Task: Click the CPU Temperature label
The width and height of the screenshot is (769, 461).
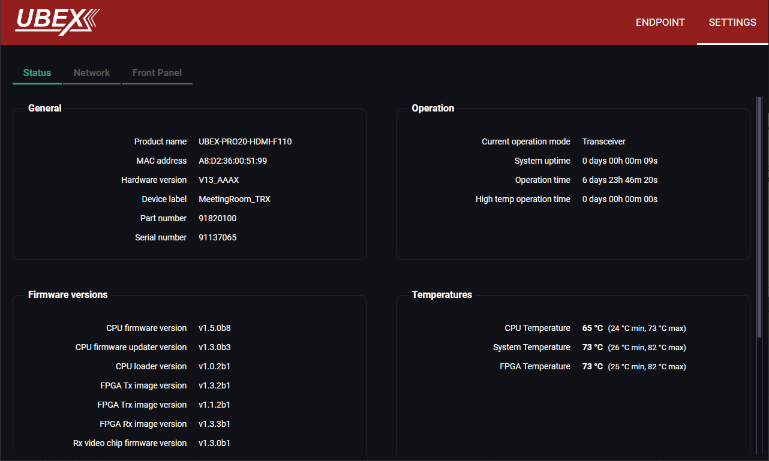Action: coord(537,328)
